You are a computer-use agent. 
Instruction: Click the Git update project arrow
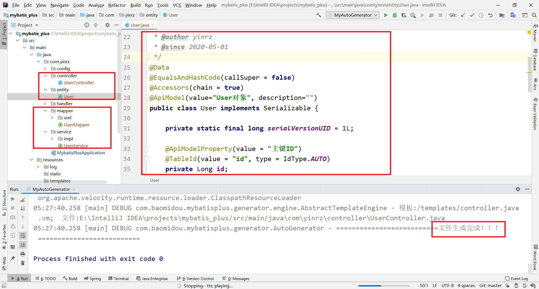click(x=463, y=15)
